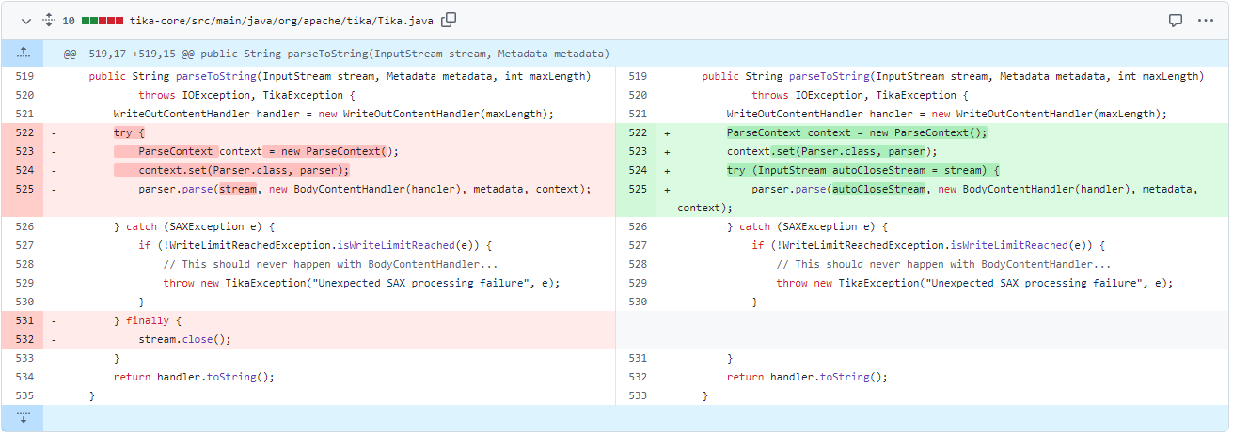Click added line 'try (InputStream autoCloseStream = stream) {'
Image resolution: width=1233 pixels, height=434 pixels.
(x=862, y=170)
